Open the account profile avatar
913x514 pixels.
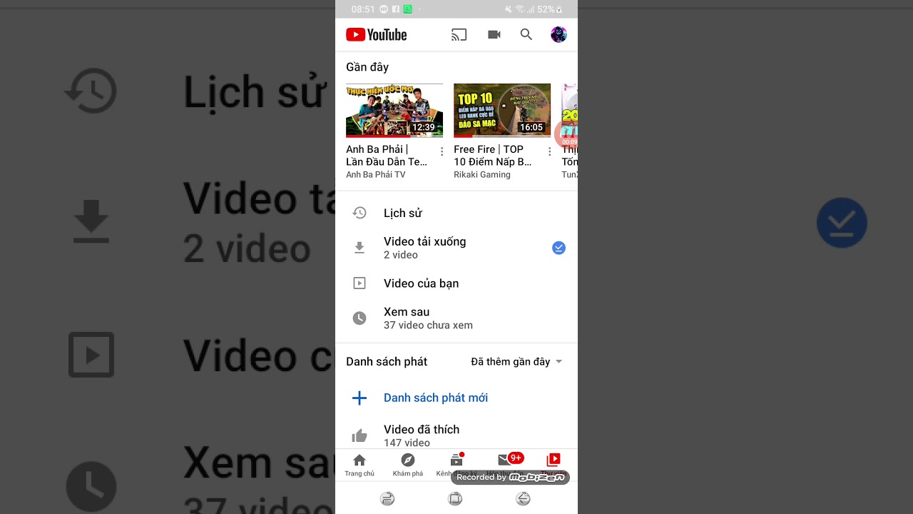(558, 34)
